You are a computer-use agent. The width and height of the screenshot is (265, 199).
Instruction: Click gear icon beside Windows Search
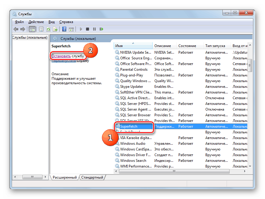tap(117, 160)
